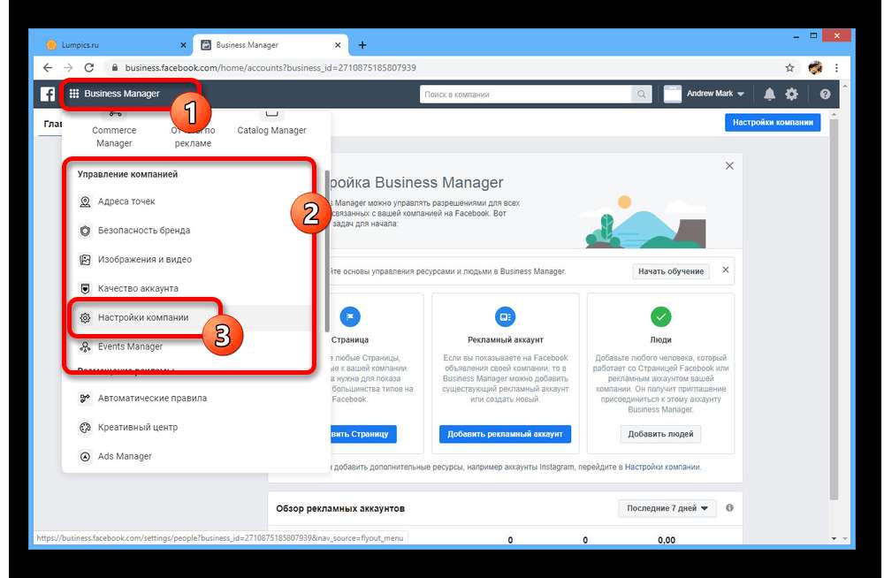Bookmark this page with the star icon
Image resolution: width=884 pixels, height=578 pixels.
(x=789, y=68)
